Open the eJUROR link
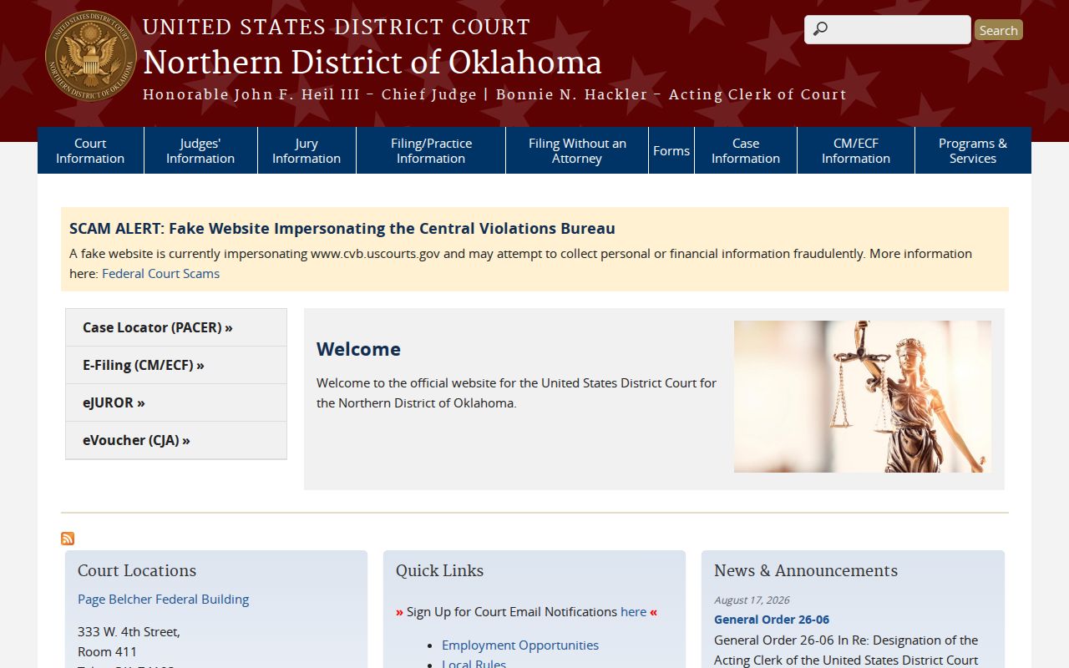The image size is (1069, 668). click(x=176, y=402)
